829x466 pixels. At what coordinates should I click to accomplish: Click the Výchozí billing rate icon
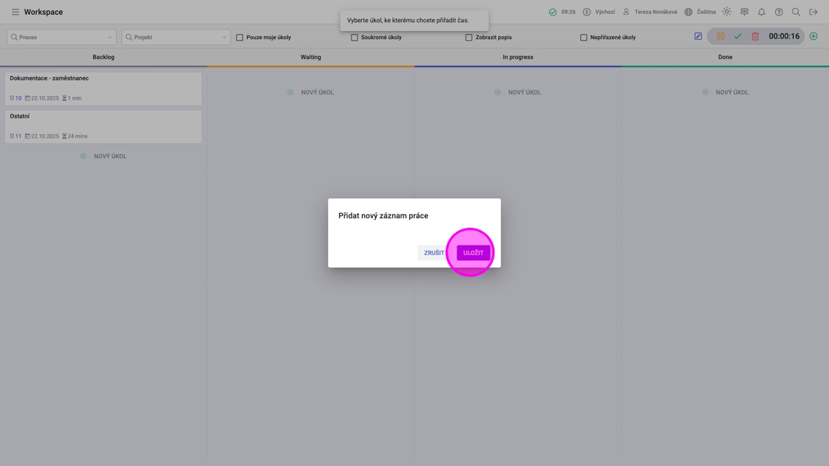[x=587, y=12]
